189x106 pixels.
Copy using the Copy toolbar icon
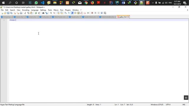pyautogui.click(x=28, y=13)
